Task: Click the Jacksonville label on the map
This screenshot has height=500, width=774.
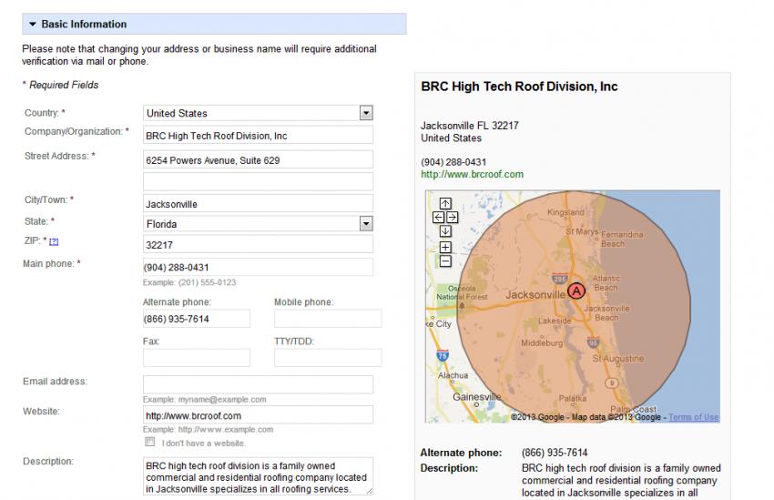Action: 535,295
